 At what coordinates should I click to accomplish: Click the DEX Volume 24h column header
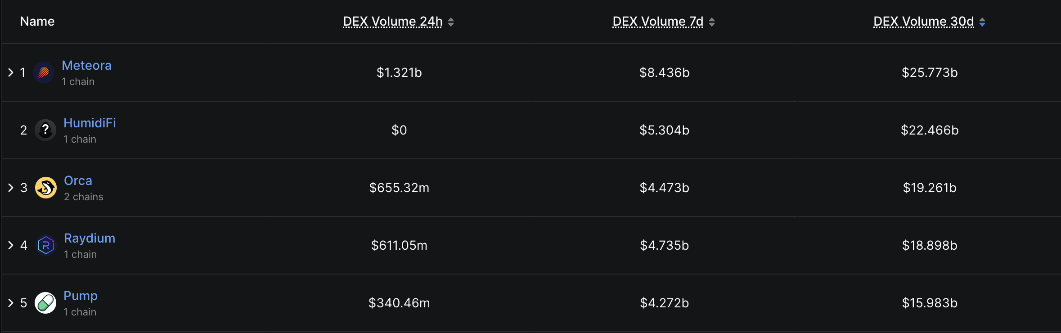tap(392, 22)
